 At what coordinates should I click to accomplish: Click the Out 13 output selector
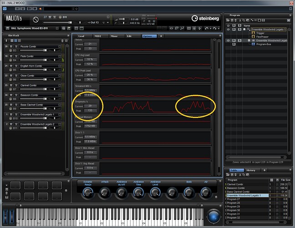(94, 23)
